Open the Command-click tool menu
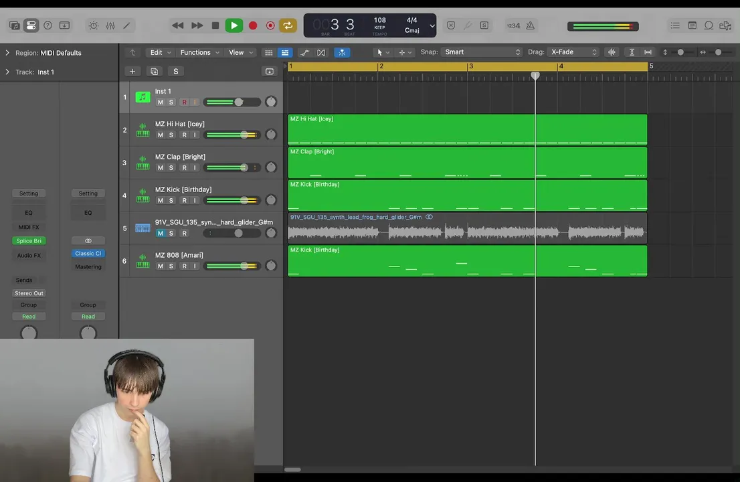 [x=405, y=52]
